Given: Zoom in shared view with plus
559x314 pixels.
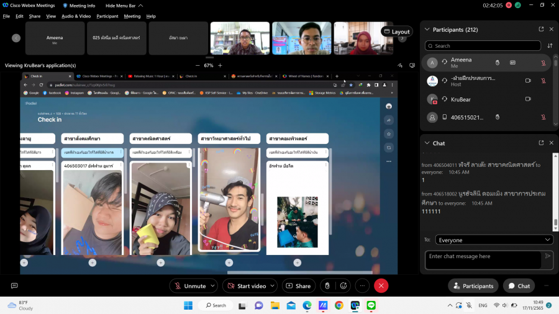Looking at the screenshot, I should tap(220, 65).
